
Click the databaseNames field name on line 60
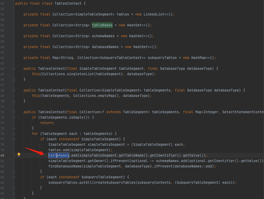[105, 47]
